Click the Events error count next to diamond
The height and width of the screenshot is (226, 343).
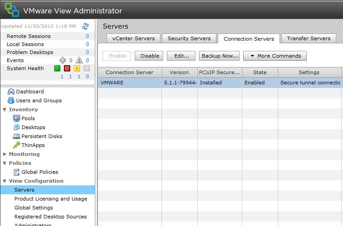click(x=71, y=60)
